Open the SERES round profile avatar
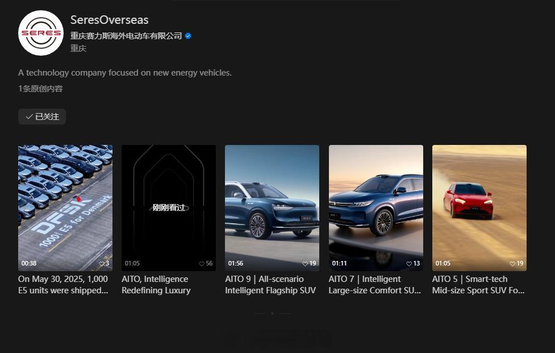The image size is (555, 353). tap(41, 33)
